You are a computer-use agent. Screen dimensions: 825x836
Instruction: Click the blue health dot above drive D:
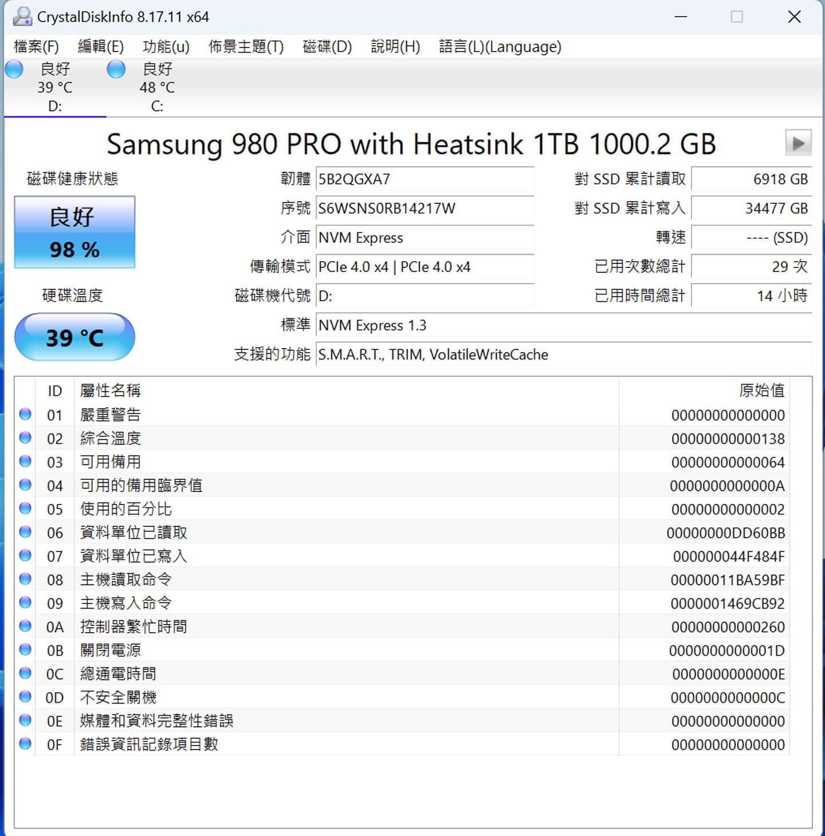(x=13, y=69)
